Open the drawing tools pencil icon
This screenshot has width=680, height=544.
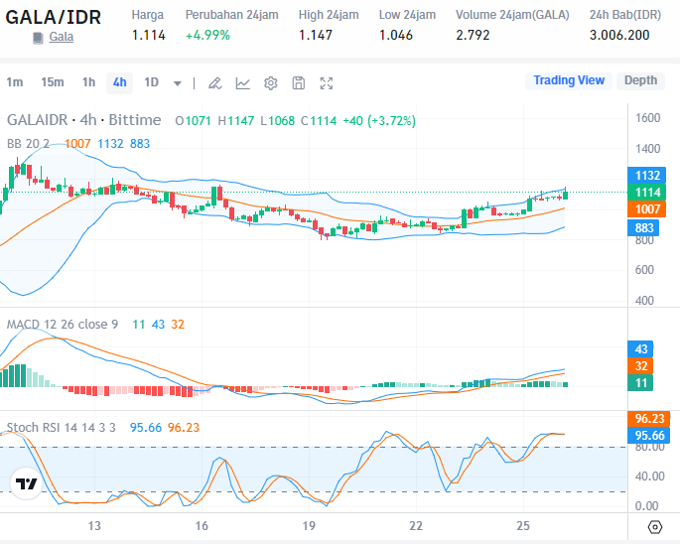click(x=215, y=82)
